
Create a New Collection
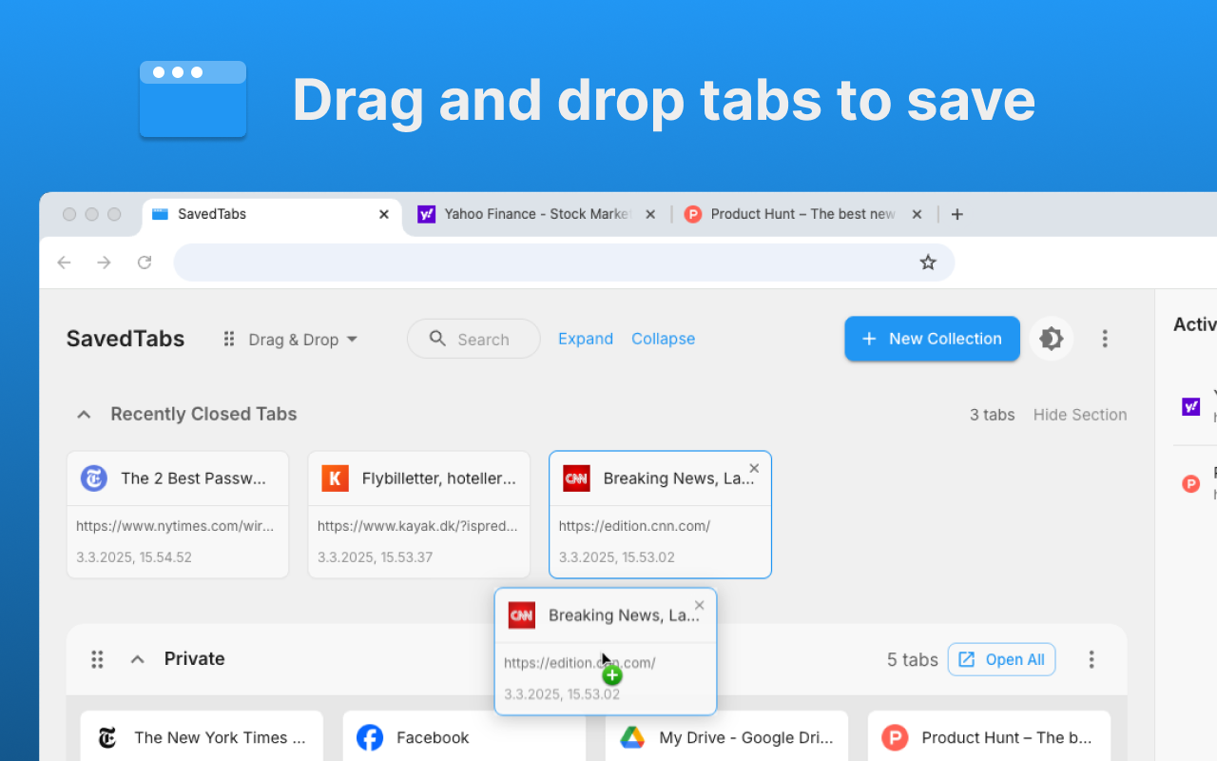[x=932, y=339]
